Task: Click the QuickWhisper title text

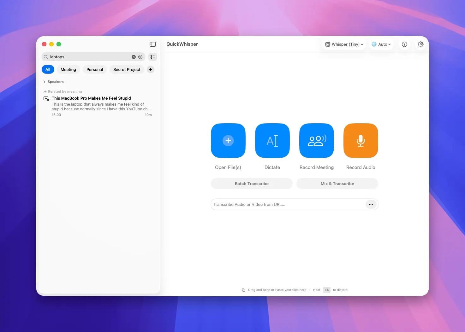Action: pos(182,44)
